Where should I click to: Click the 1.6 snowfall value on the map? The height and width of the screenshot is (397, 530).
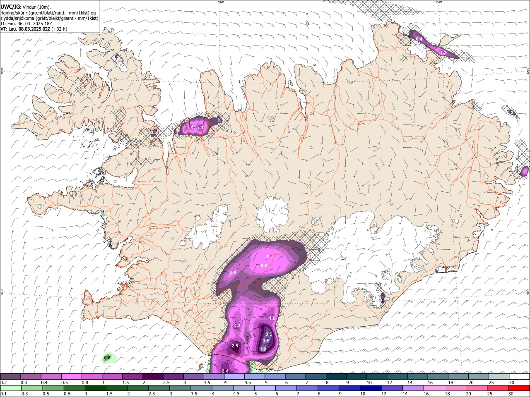pyautogui.click(x=272, y=318)
